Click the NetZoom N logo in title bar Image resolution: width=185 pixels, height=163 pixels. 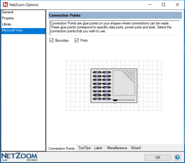[x=5, y=4]
